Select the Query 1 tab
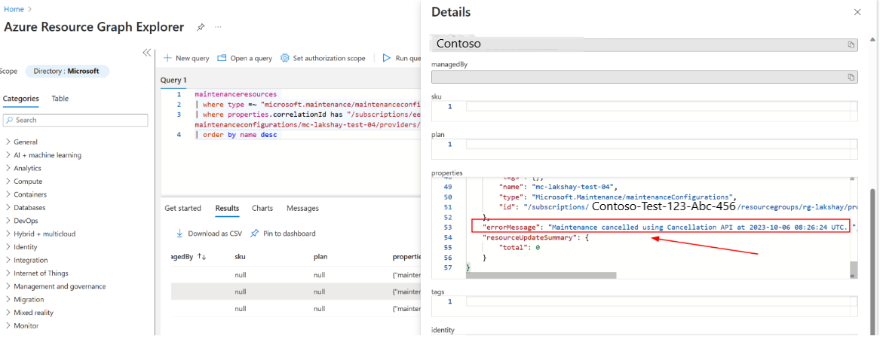The image size is (883, 342). [173, 81]
